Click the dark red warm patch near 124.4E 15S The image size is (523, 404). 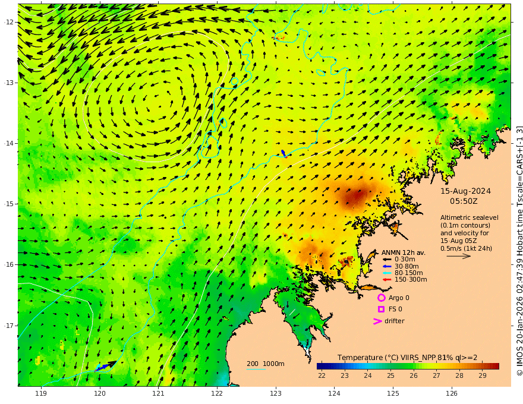tap(356, 197)
